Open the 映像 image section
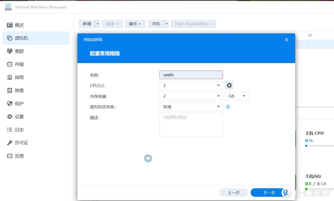The height and width of the screenshot is (201, 334). coord(19,90)
